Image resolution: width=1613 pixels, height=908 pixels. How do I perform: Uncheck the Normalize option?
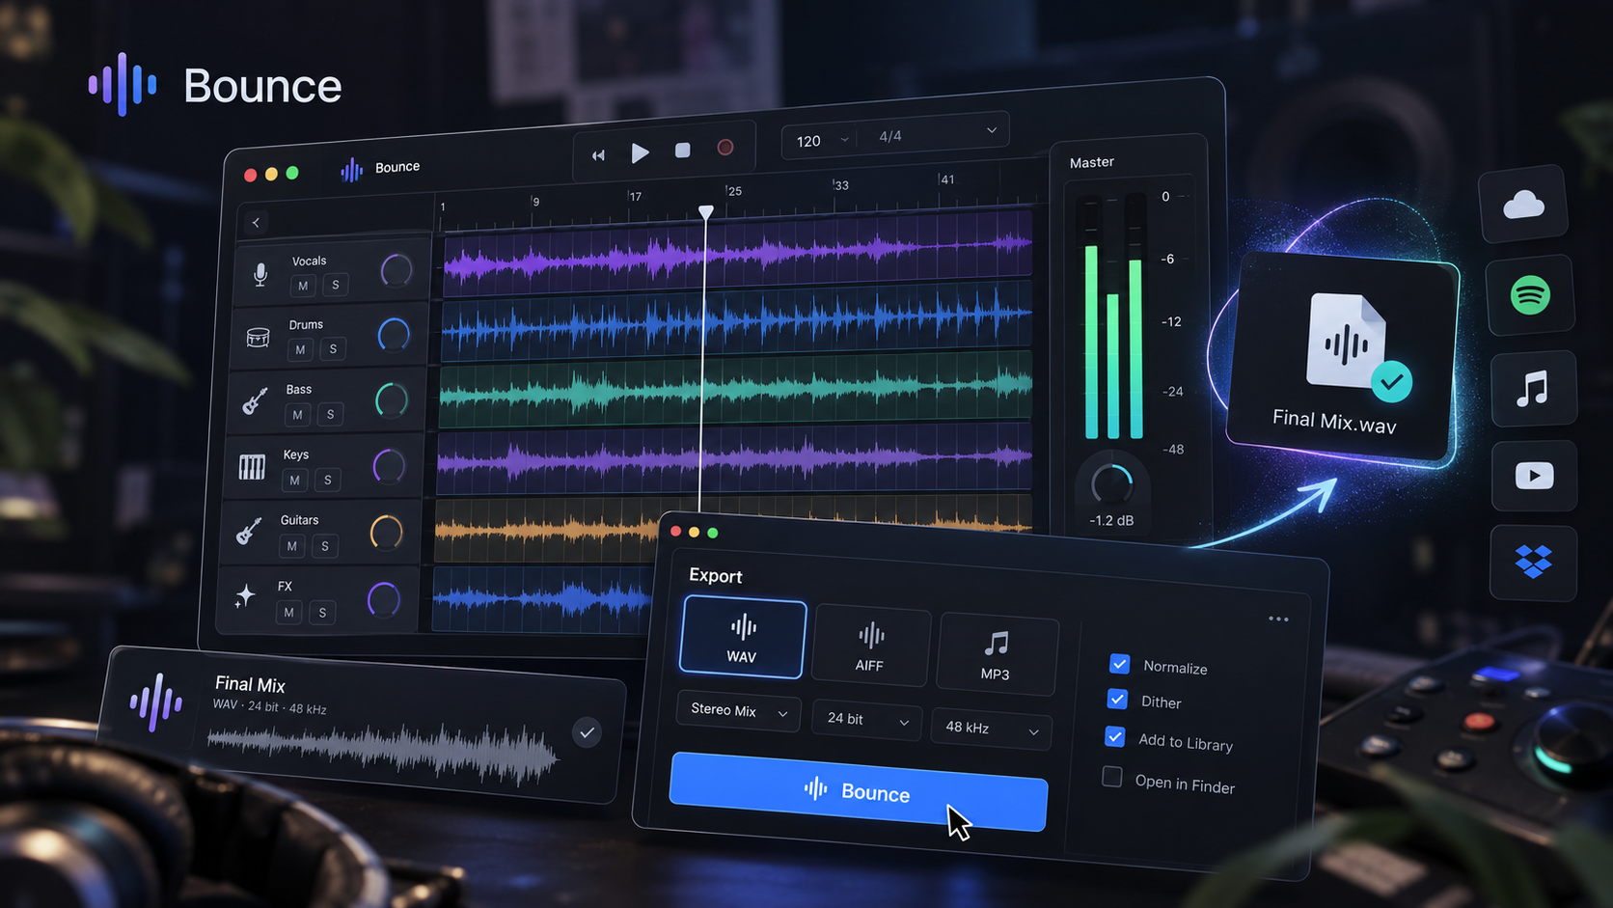[1119, 664]
